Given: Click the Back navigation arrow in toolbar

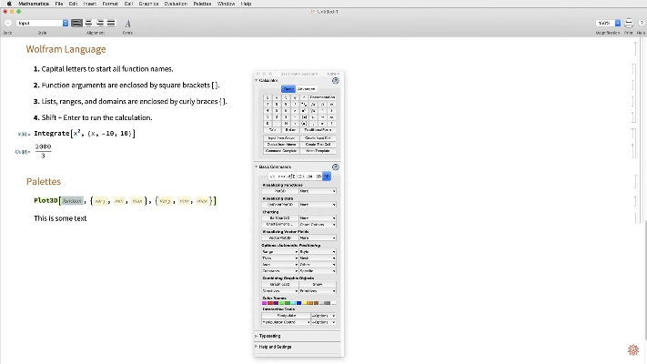Looking at the screenshot, I should [7, 24].
